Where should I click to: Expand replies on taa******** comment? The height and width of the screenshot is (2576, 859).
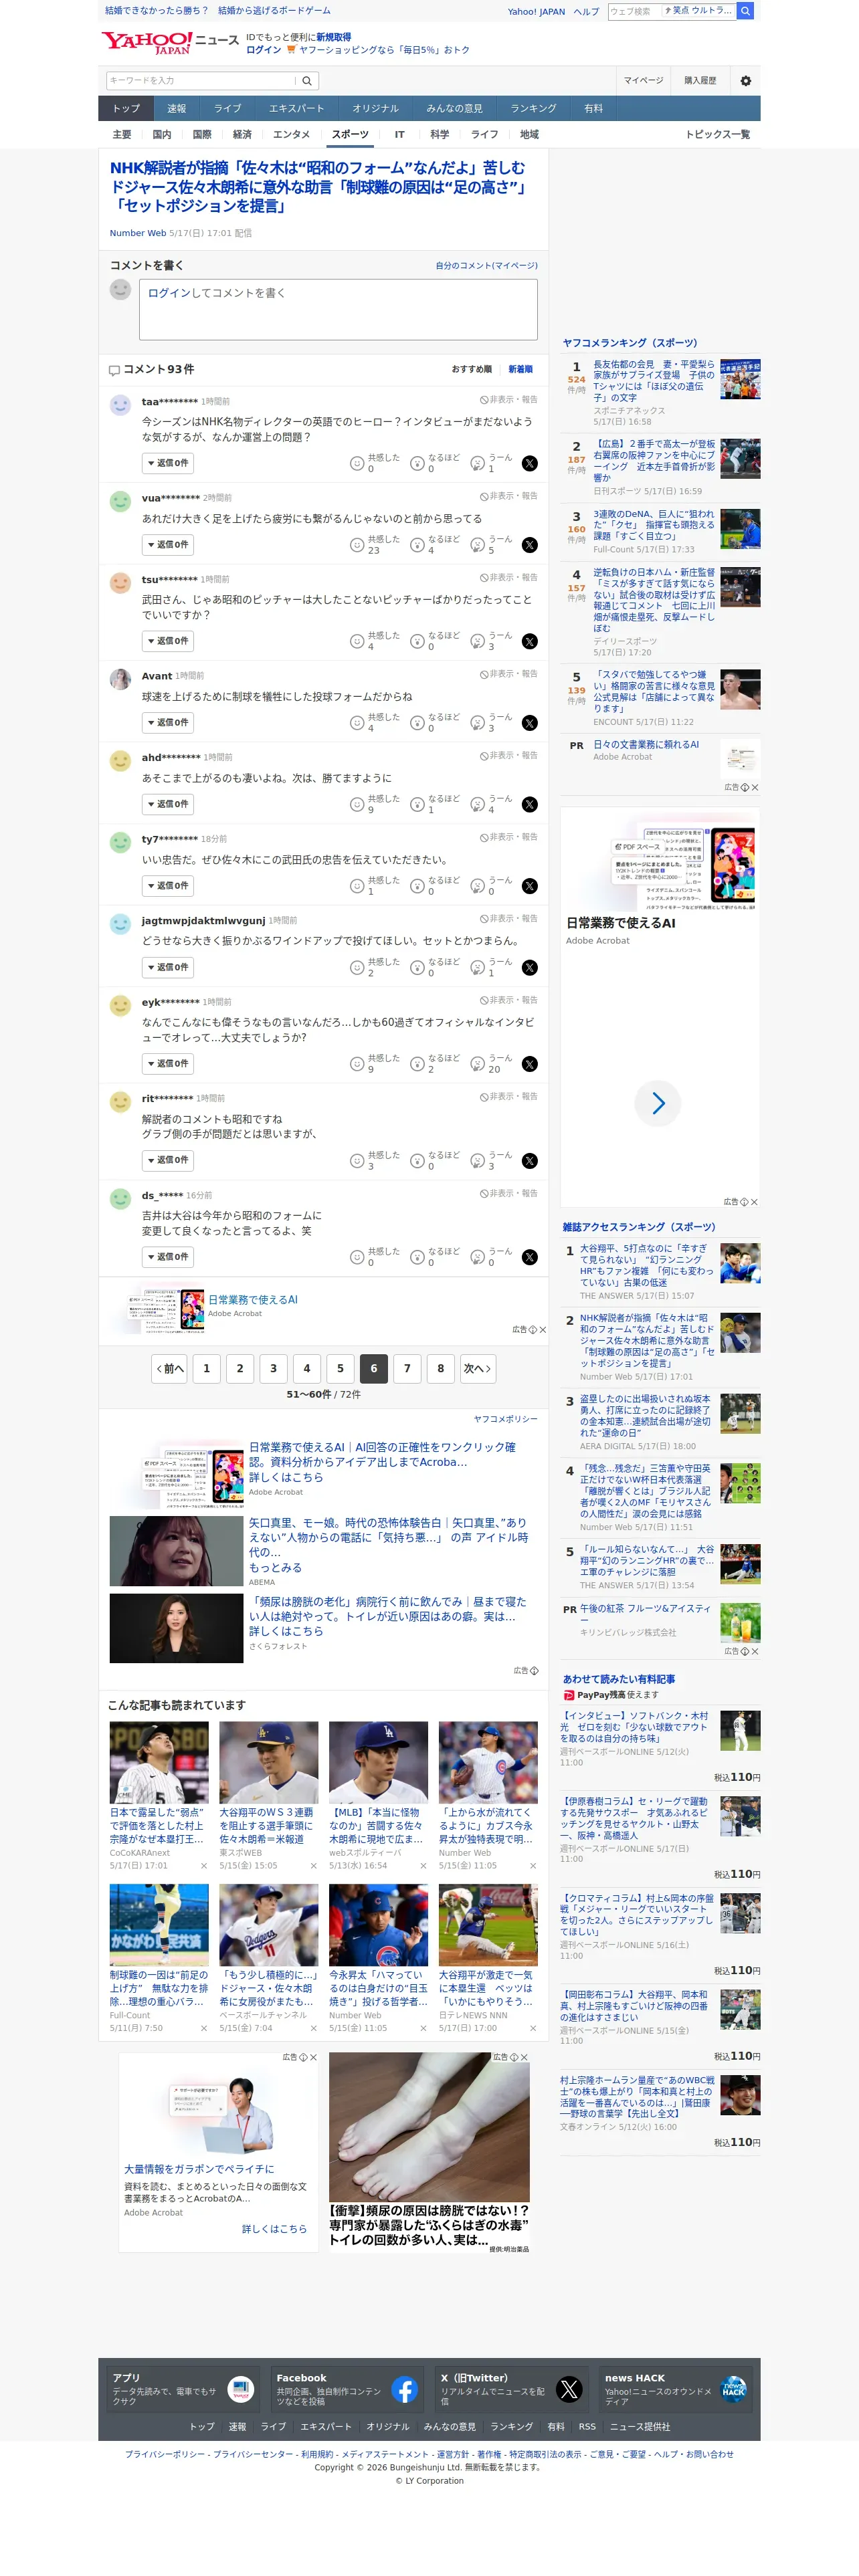[168, 464]
